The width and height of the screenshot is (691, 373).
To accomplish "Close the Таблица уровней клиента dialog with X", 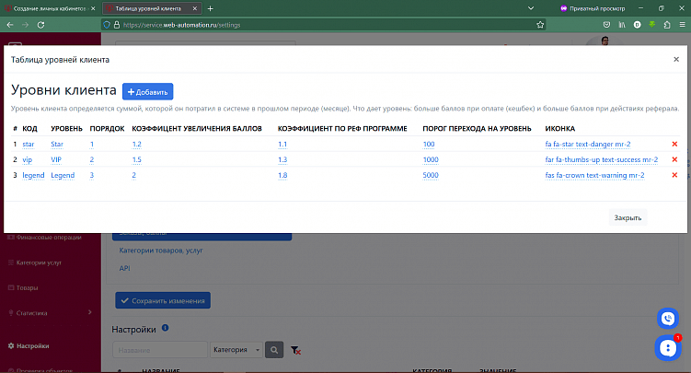I will [676, 59].
